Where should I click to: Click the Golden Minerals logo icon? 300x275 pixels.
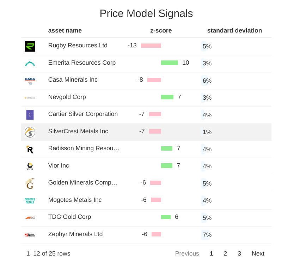(30, 183)
